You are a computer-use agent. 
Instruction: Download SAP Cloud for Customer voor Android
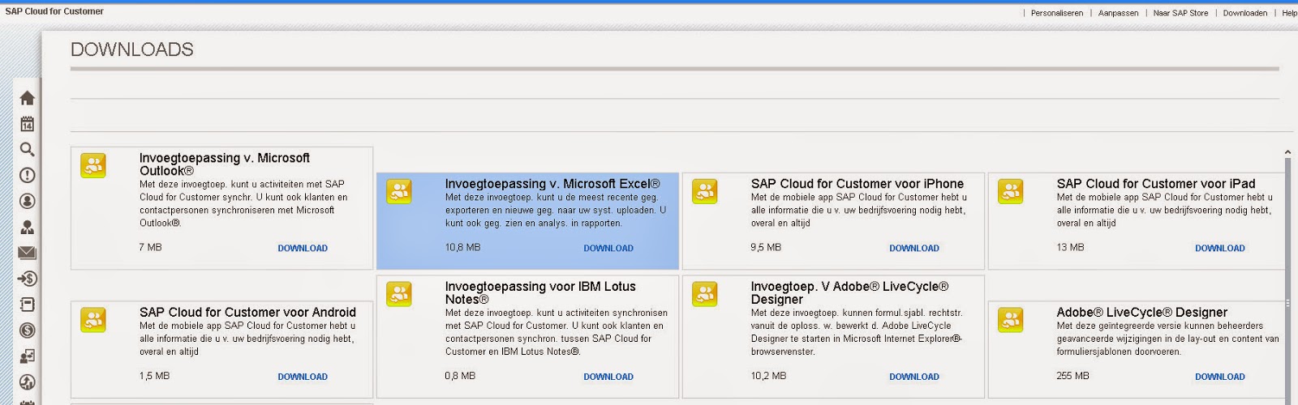tap(303, 377)
